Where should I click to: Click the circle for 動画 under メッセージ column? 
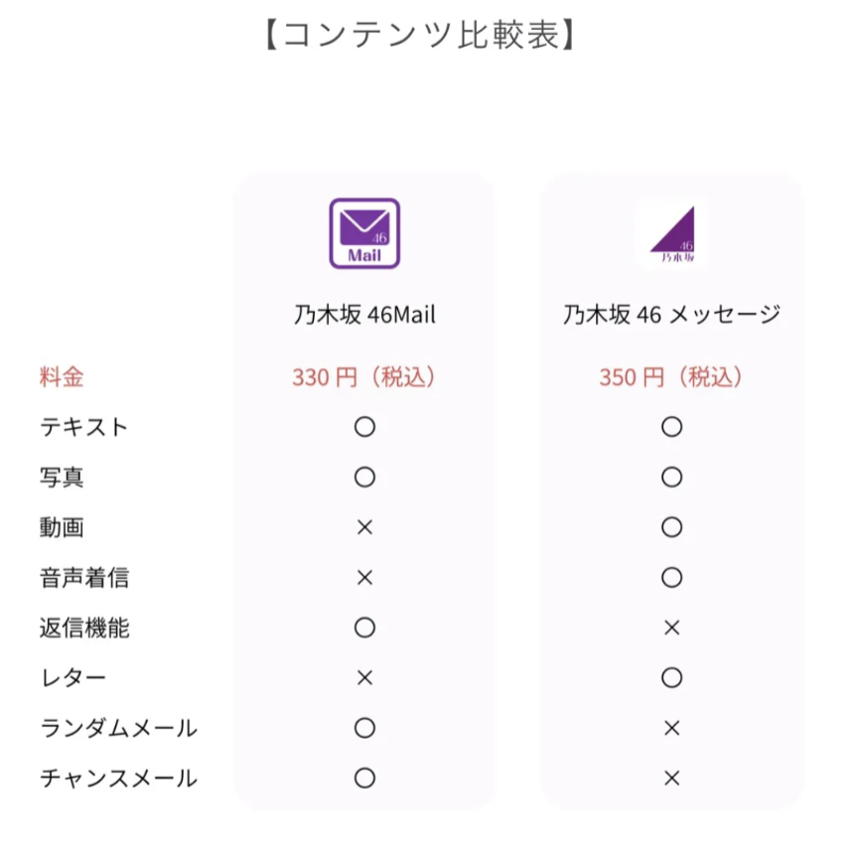coord(671,527)
